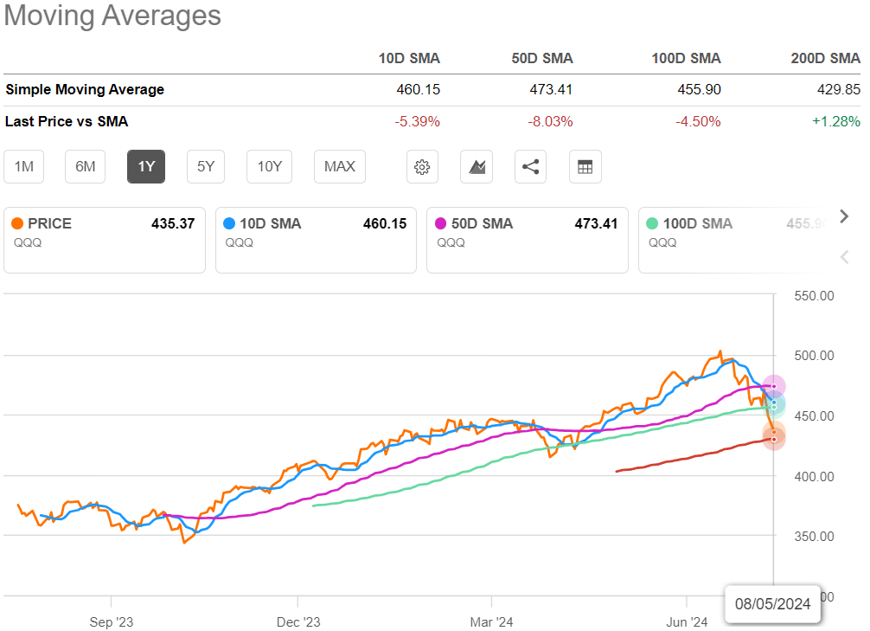This screenshot has height=631, width=870.
Task: Select the 1Y time range
Action: click(x=146, y=167)
